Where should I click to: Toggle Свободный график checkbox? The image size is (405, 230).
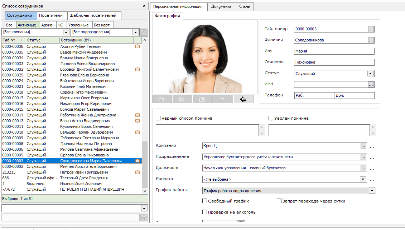[x=205, y=201]
